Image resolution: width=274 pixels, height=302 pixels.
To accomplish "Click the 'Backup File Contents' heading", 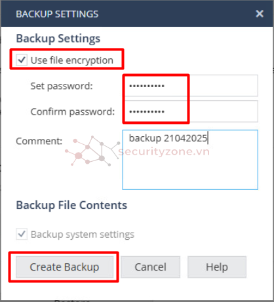I will 71,205.
